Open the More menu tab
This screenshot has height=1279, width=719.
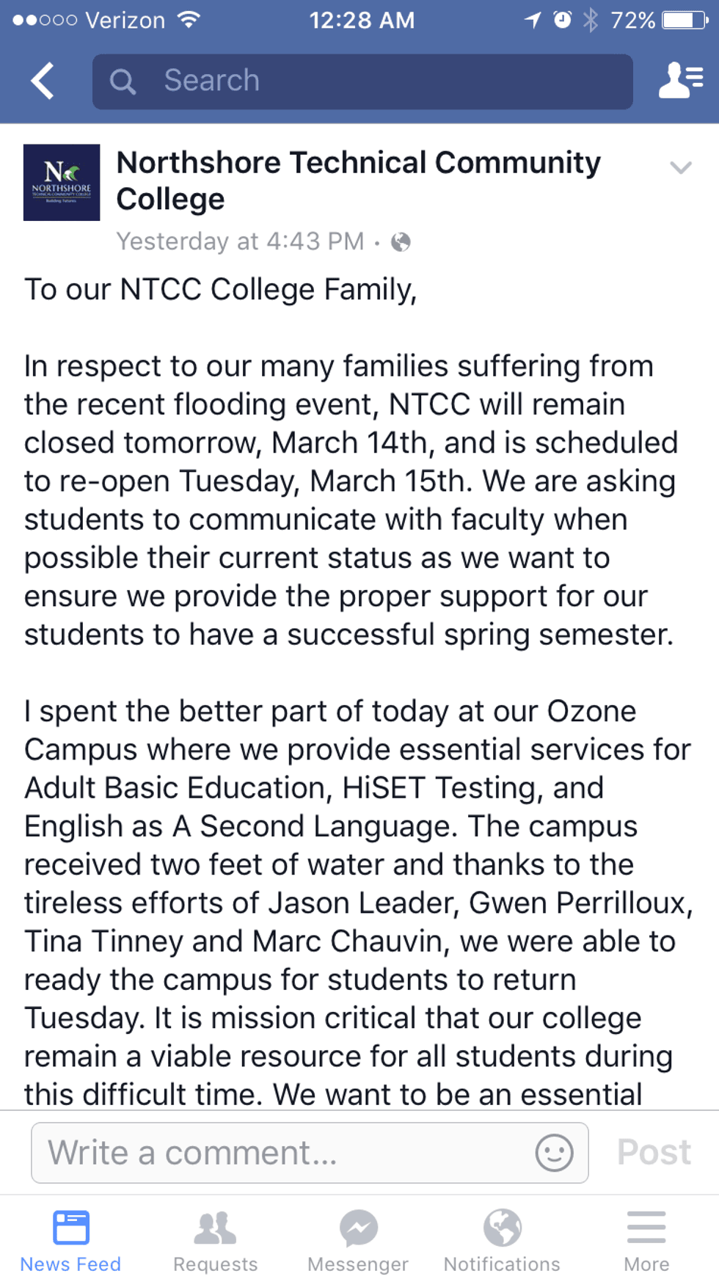[x=646, y=1241]
